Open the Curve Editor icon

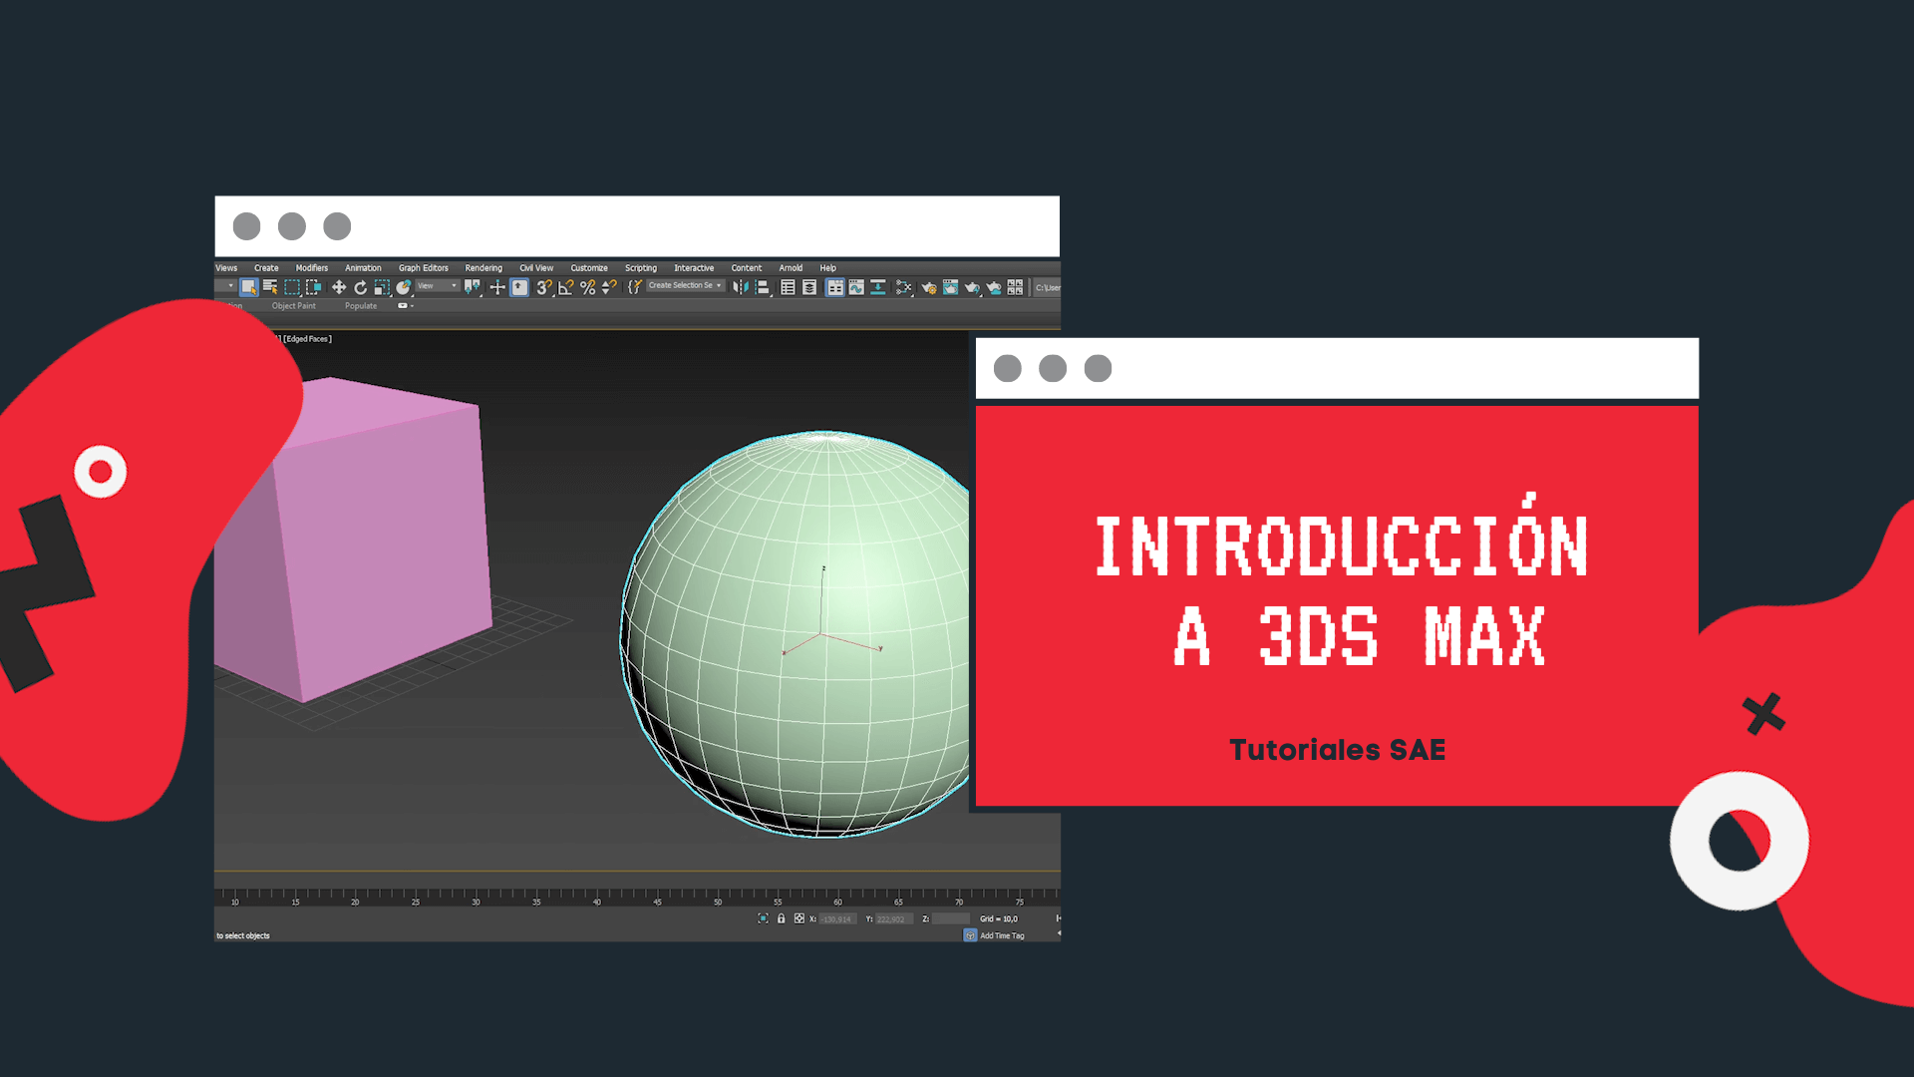pyautogui.click(x=856, y=287)
